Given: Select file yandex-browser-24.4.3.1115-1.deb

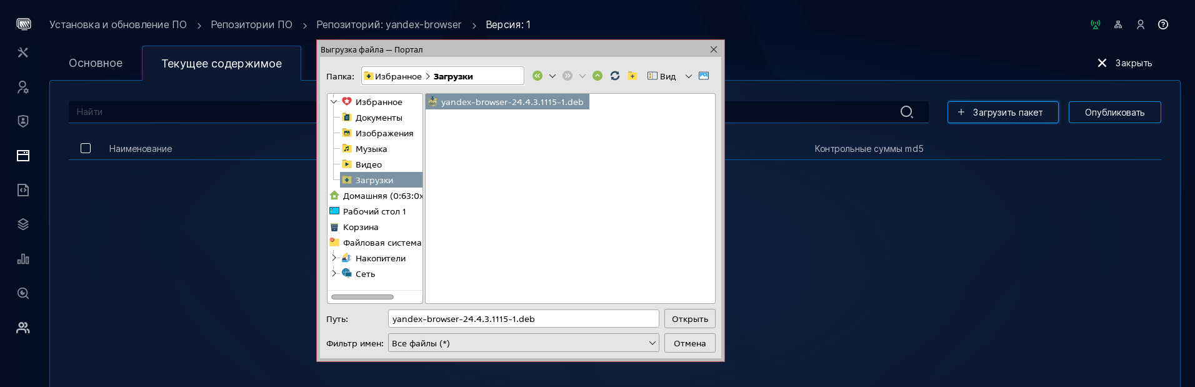Looking at the screenshot, I should pos(507,102).
